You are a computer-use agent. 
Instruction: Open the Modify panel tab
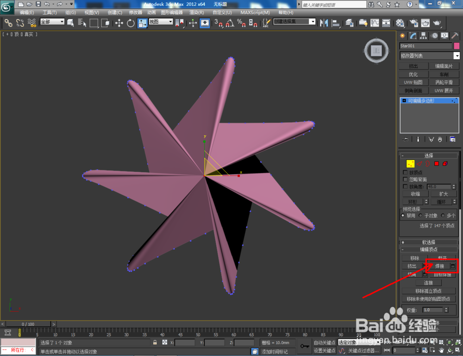413,36
